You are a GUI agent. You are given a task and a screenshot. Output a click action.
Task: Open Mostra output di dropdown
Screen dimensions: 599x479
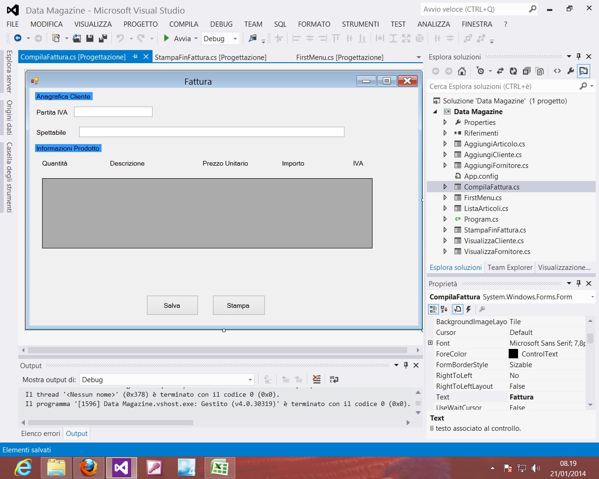pyautogui.click(x=250, y=380)
